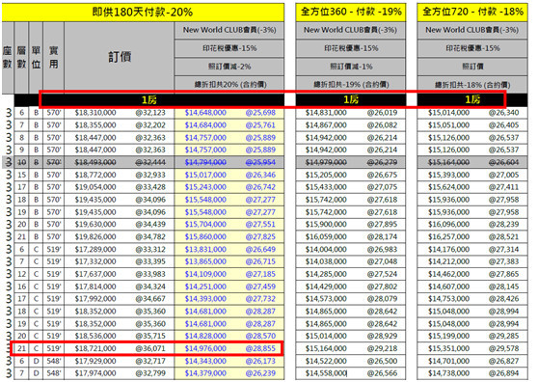The width and height of the screenshot is (538, 382).
Task: Select the 全方位720 - 付款 -18% header
Action: (x=472, y=13)
